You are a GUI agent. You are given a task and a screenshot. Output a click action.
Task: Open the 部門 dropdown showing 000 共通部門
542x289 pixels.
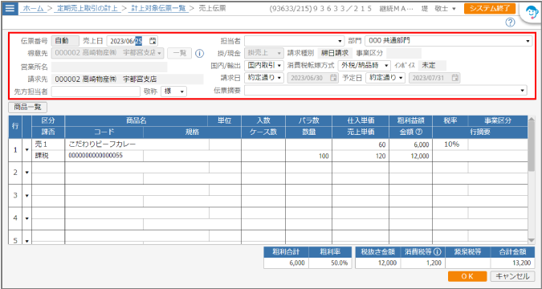pos(449,41)
